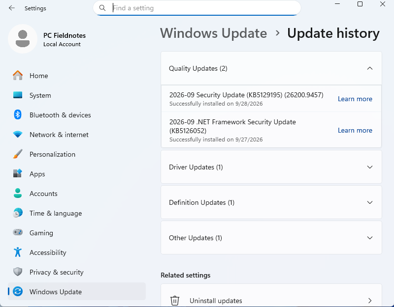This screenshot has width=394, height=307.
Task: Click the System monitor icon
Action: pos(18,95)
